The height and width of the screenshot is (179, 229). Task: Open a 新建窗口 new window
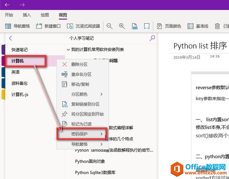(48, 26)
